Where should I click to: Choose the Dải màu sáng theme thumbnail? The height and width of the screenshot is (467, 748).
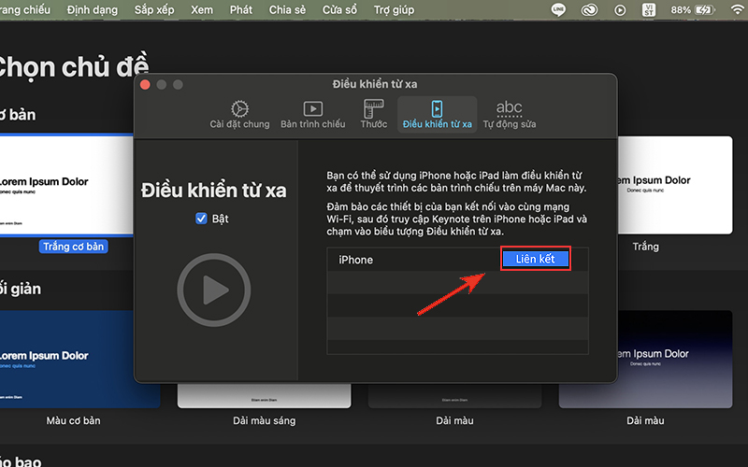pyautogui.click(x=264, y=396)
